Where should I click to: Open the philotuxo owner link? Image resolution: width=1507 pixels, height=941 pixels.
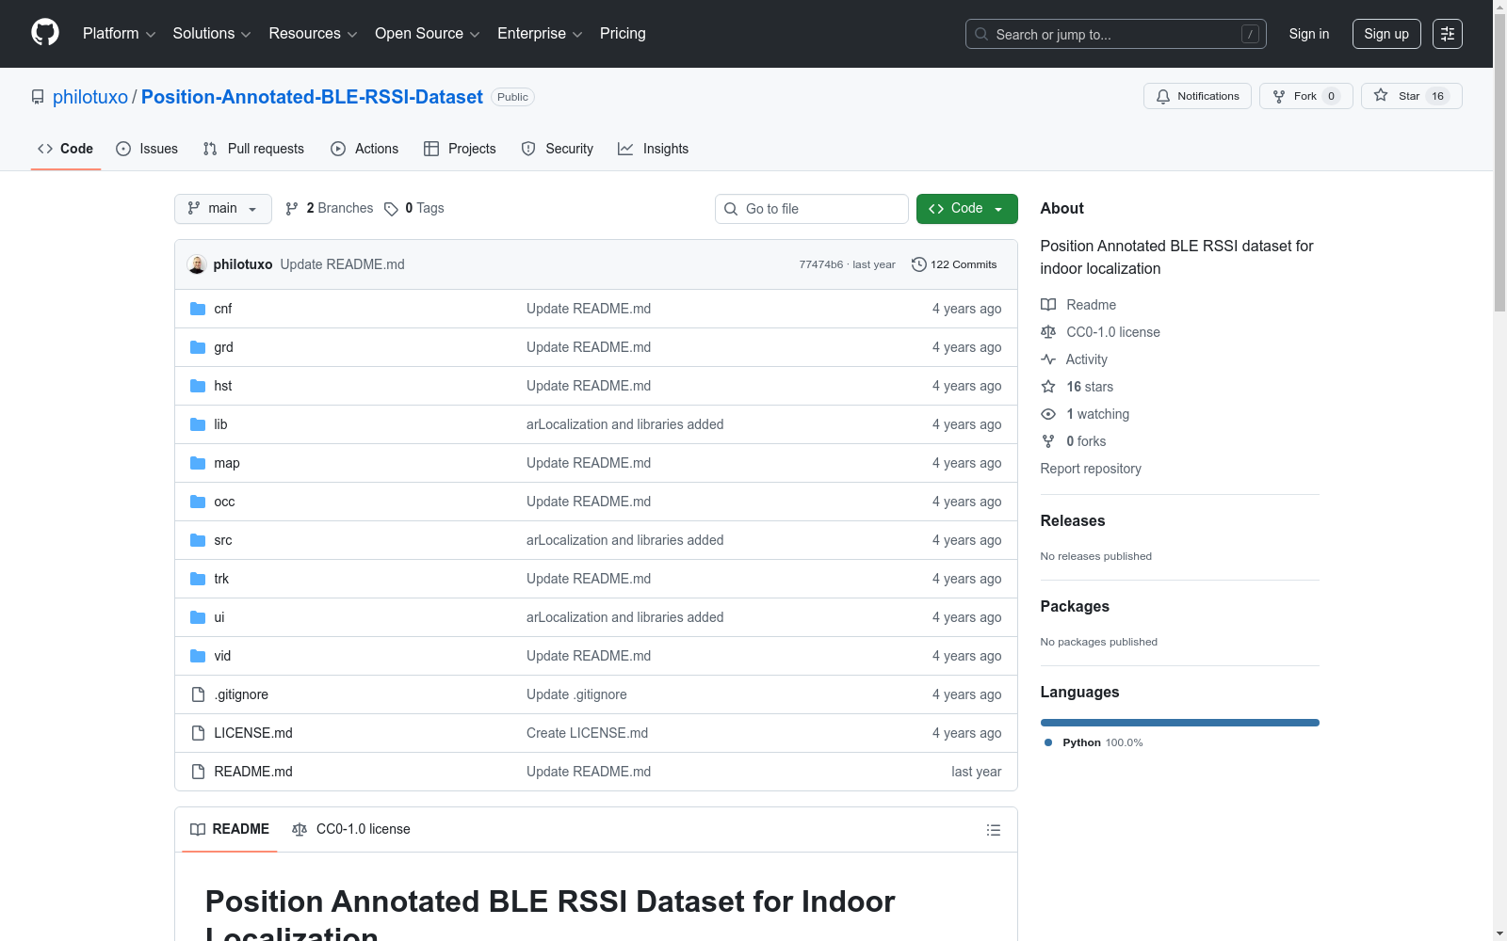click(90, 97)
